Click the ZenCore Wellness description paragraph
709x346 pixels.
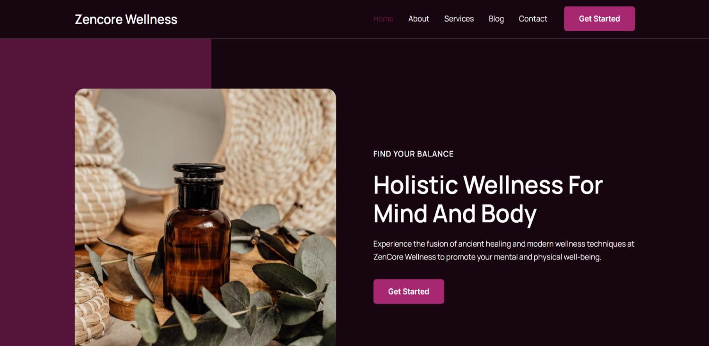coord(503,251)
